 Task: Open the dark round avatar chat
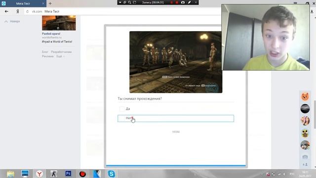pos(305,109)
